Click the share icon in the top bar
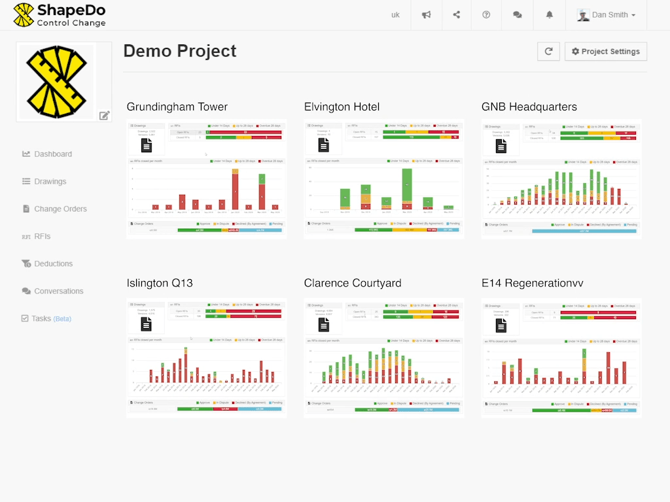This screenshot has height=502, width=670. click(456, 14)
